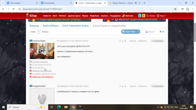Open the media control icon in Chrome toolbar

click(182, 9)
